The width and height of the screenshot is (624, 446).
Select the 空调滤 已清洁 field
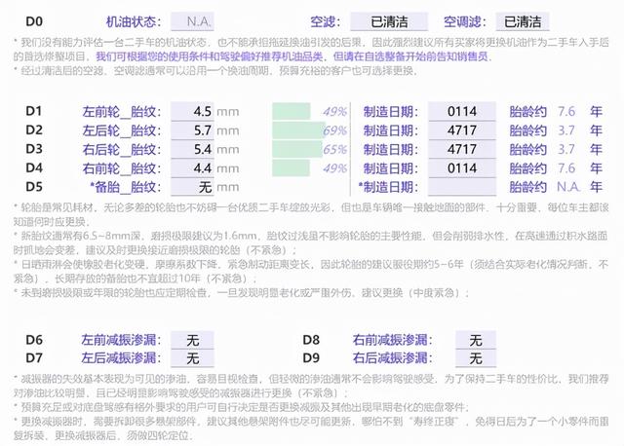pos(523,20)
